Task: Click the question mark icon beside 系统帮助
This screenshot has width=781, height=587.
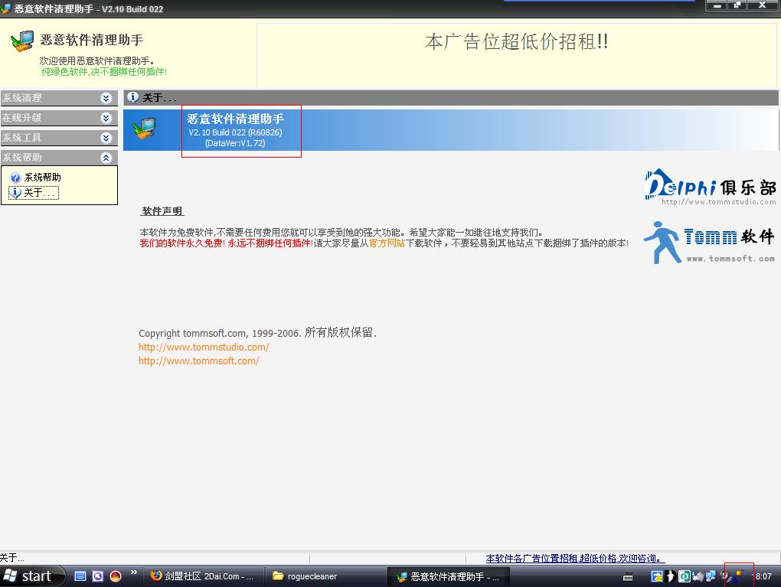Action: tap(15, 178)
